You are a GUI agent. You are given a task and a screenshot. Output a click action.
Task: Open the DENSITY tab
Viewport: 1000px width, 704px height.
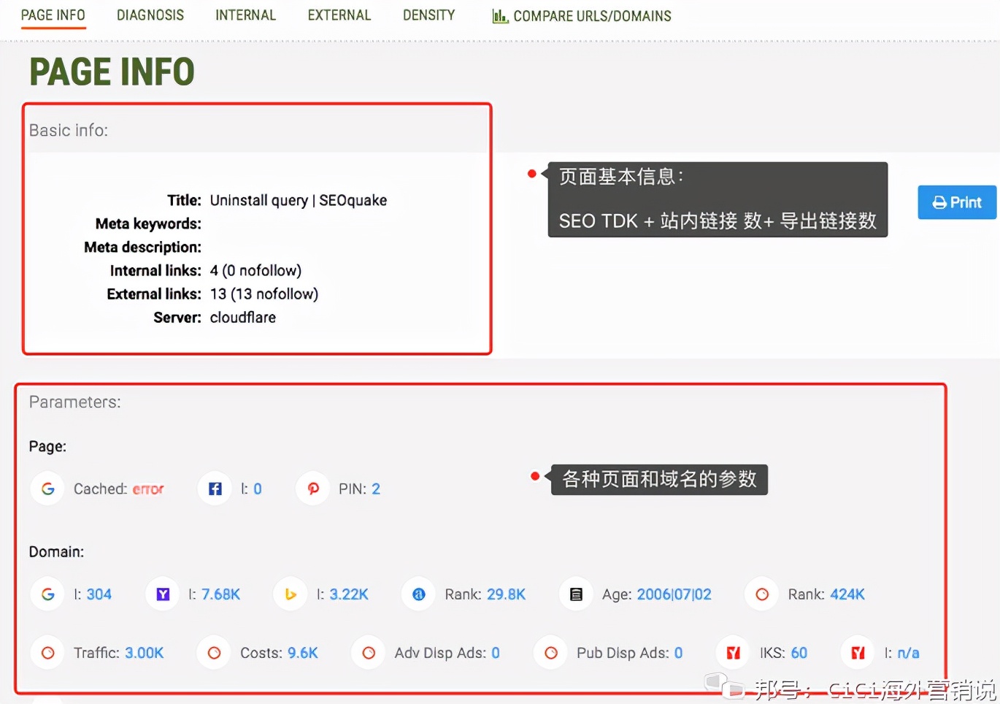428,15
